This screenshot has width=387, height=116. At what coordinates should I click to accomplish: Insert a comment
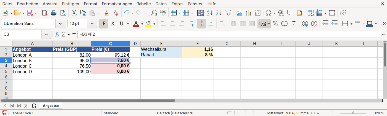click(x=290, y=13)
